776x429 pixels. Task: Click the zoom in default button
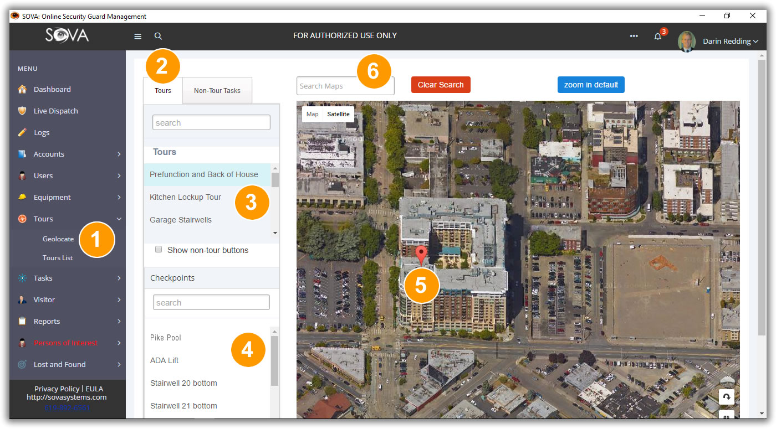591,85
